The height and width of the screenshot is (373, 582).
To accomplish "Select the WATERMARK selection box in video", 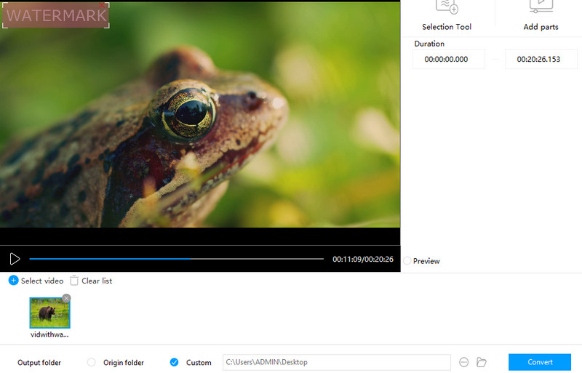I will point(56,15).
